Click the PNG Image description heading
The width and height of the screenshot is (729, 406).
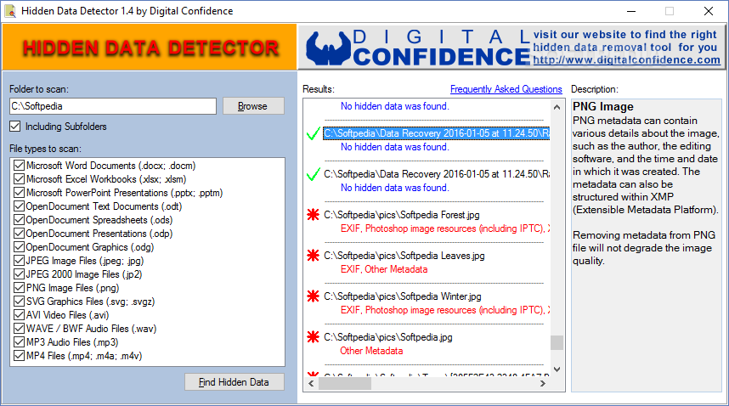coord(603,107)
